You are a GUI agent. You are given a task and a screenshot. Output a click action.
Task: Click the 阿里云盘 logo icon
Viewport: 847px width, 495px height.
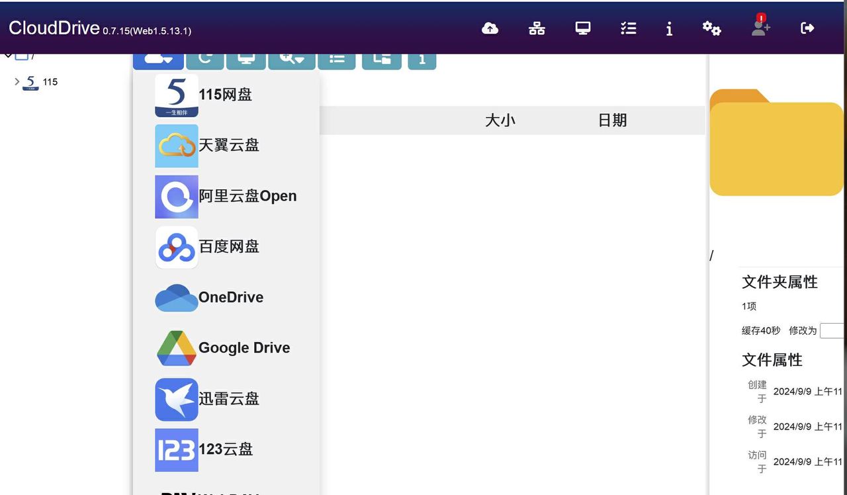(x=177, y=197)
